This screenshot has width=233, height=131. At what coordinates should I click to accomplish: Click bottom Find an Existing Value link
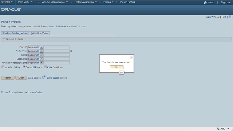(12, 92)
